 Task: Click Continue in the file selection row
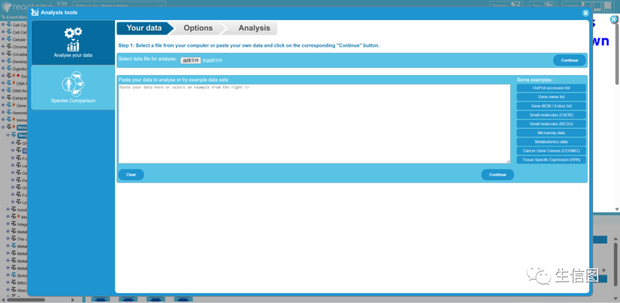[569, 60]
